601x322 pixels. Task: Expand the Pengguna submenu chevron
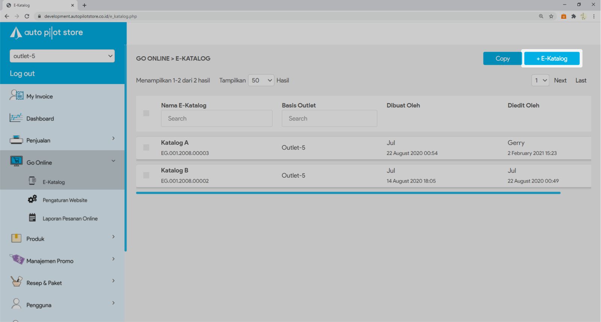click(113, 303)
